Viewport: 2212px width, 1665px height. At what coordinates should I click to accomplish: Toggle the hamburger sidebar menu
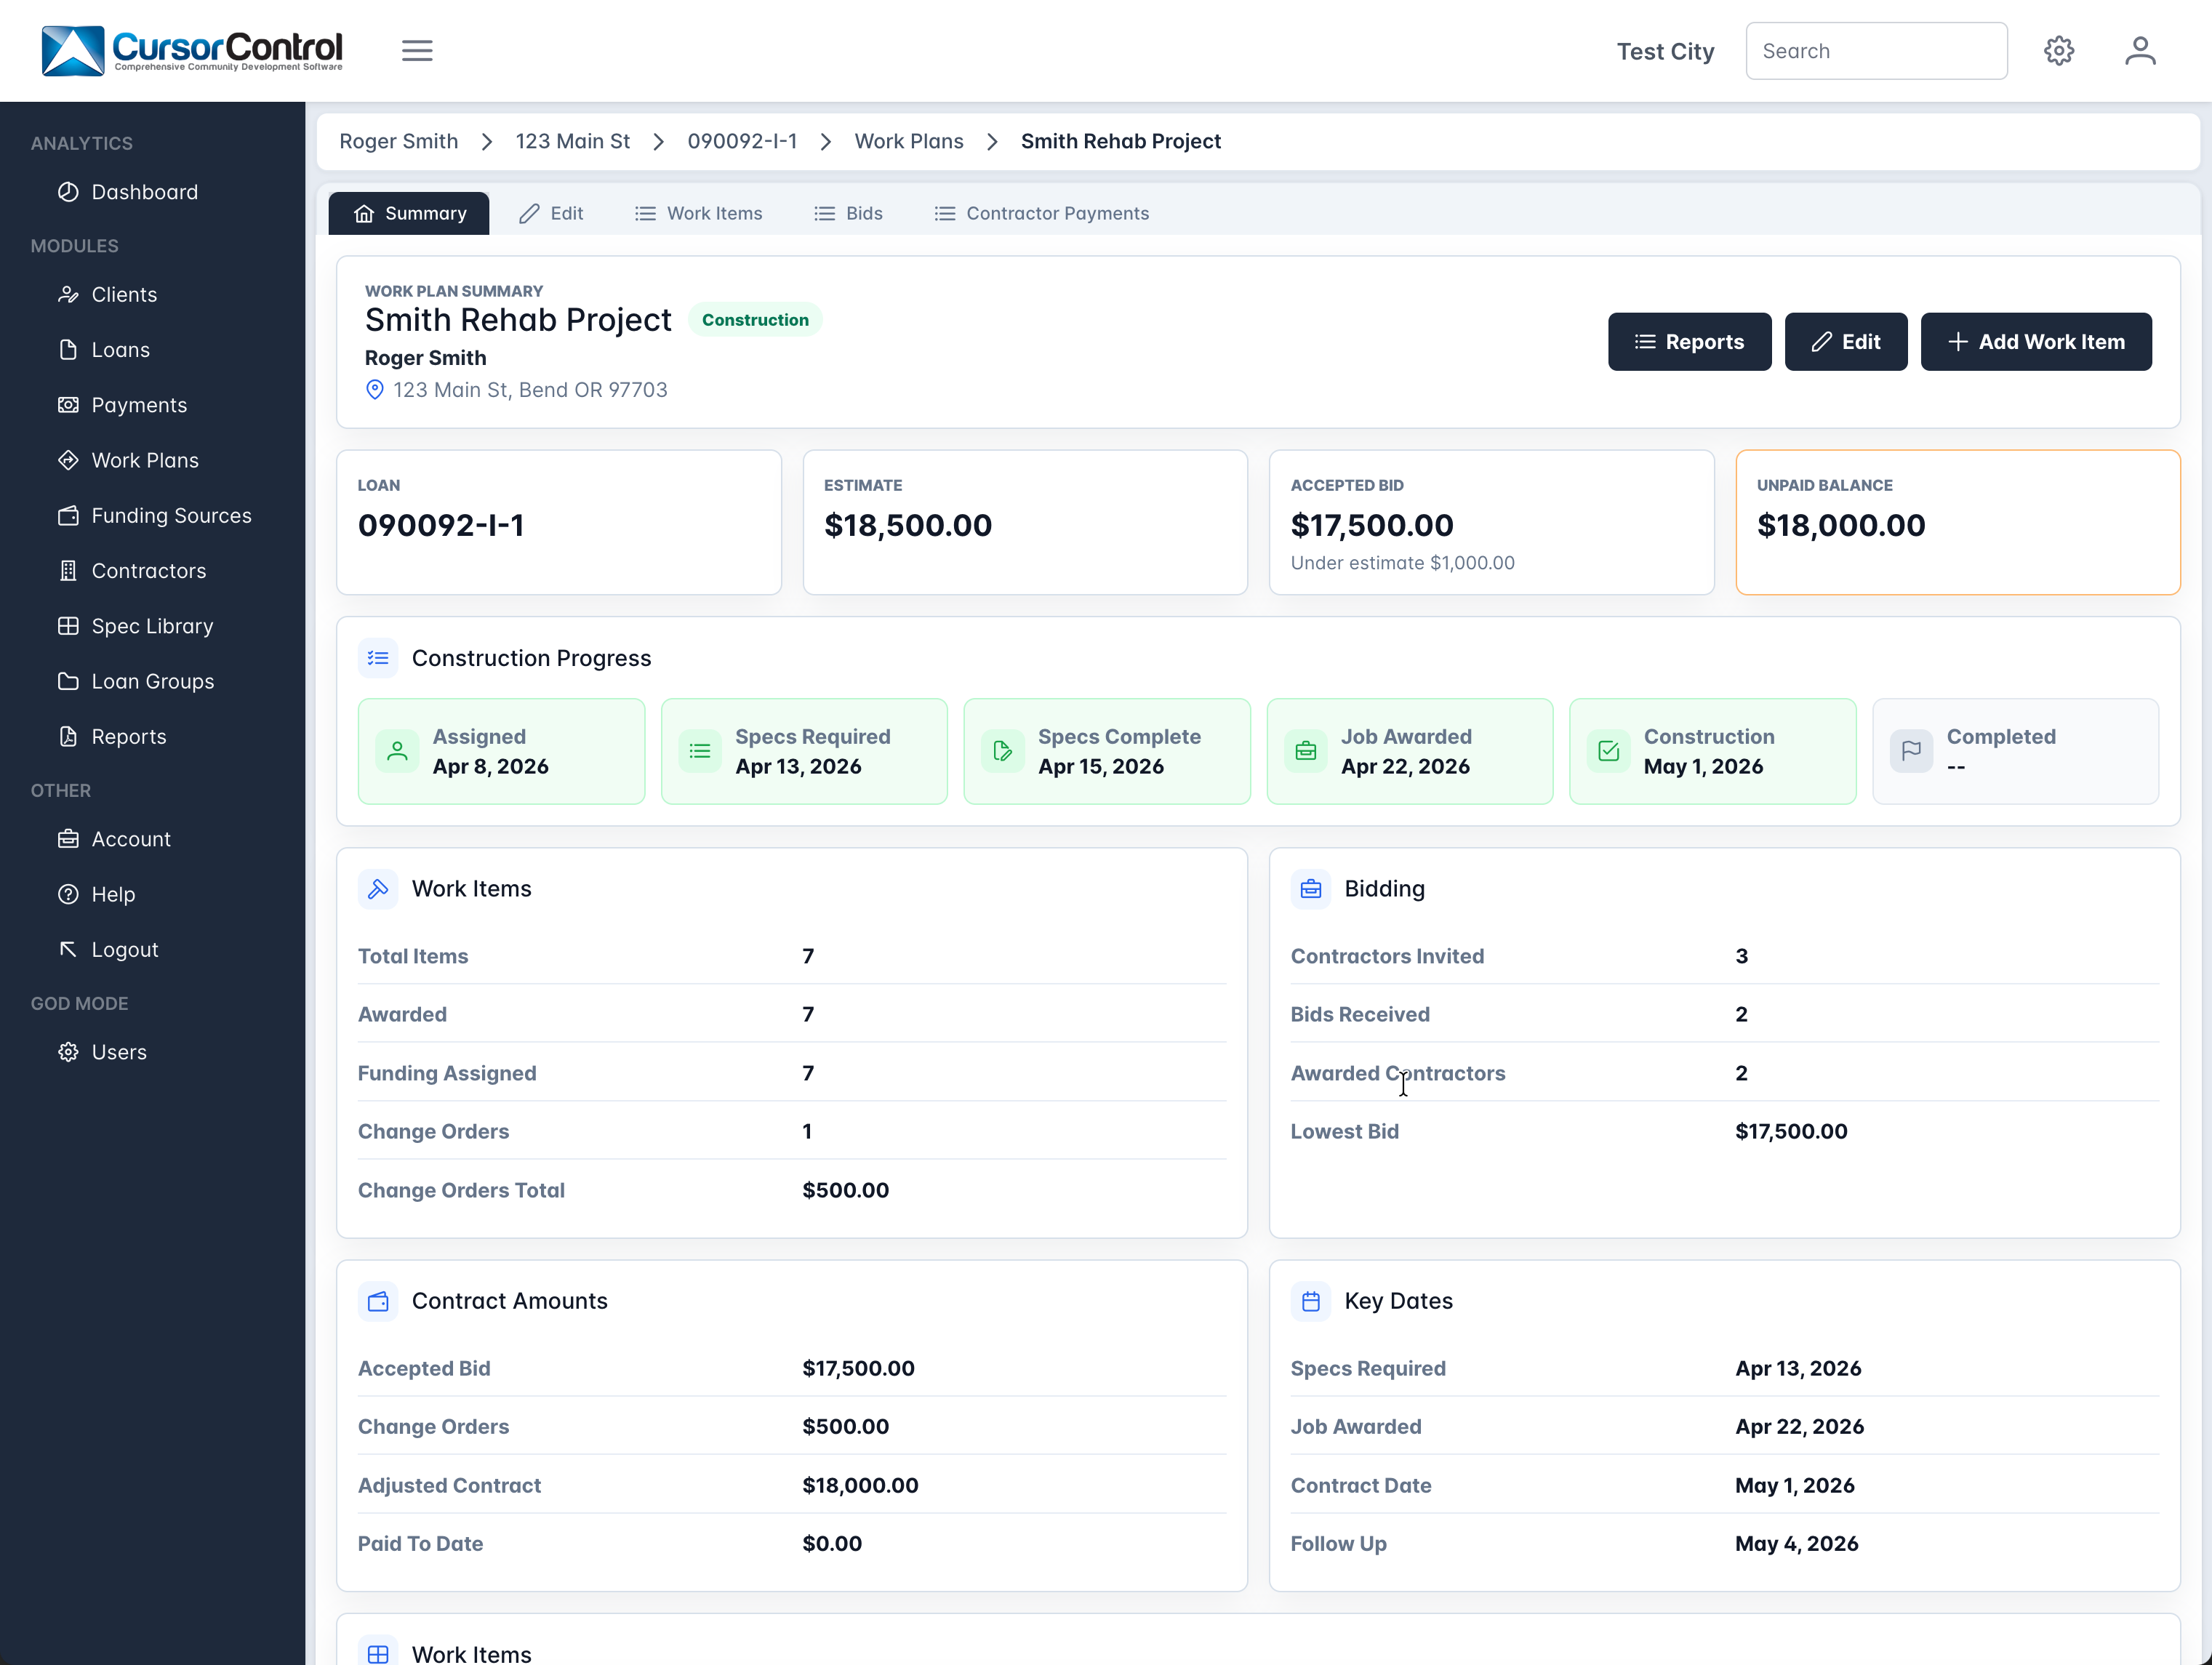[x=417, y=50]
